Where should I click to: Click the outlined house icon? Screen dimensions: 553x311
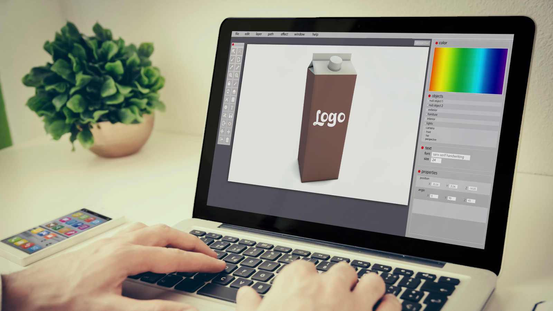pos(228,92)
